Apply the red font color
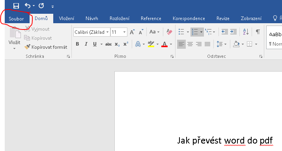Screen dimensions: 282x151 tap(164, 44)
